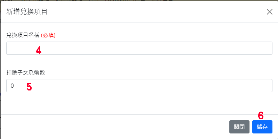The image size is (278, 139).
Task: Click the 扣除子女瓜幣數 label text
Action: click(x=25, y=72)
